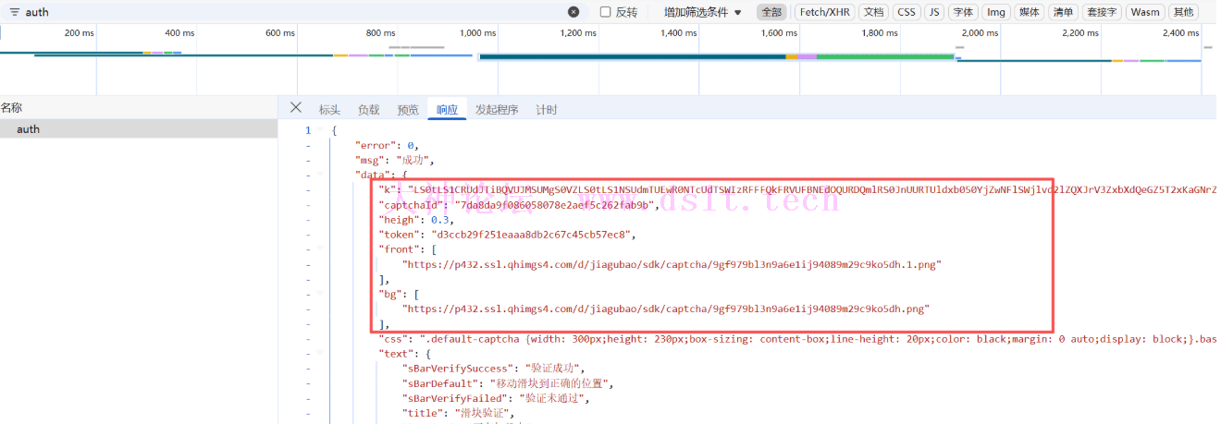Filter requests by 文档 type
The image size is (1221, 424).
873,12
